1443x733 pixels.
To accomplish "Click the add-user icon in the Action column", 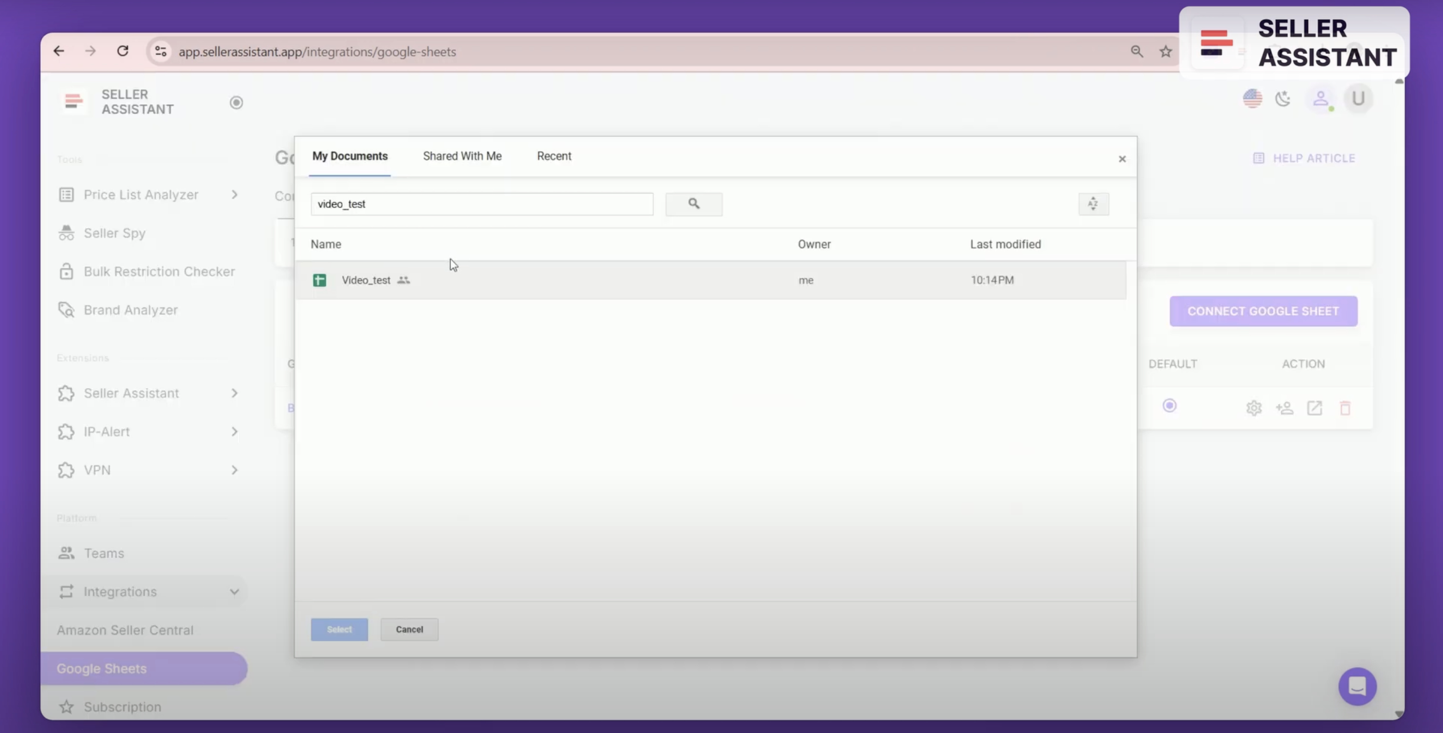I will click(1285, 408).
